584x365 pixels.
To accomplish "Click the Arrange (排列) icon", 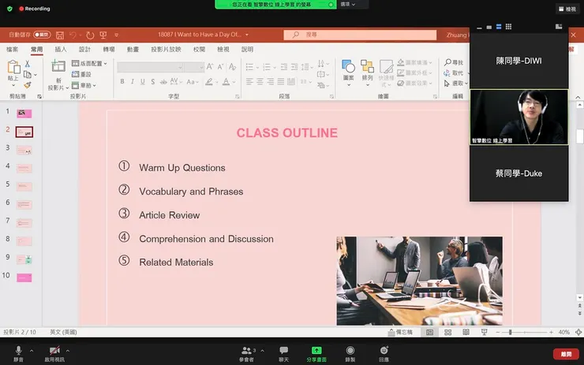I will pos(367,66).
